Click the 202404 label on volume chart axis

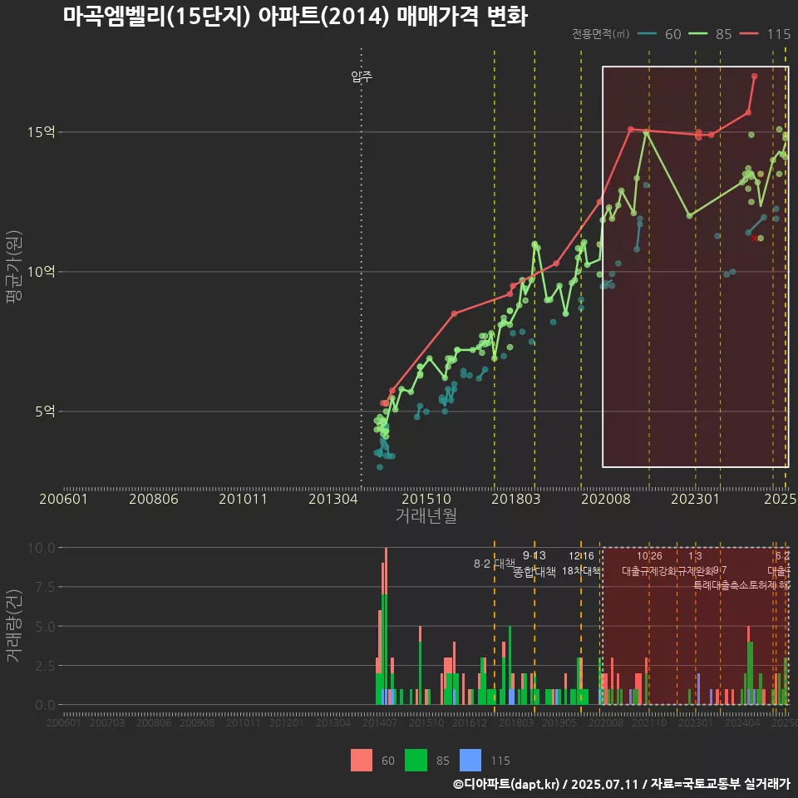click(742, 722)
